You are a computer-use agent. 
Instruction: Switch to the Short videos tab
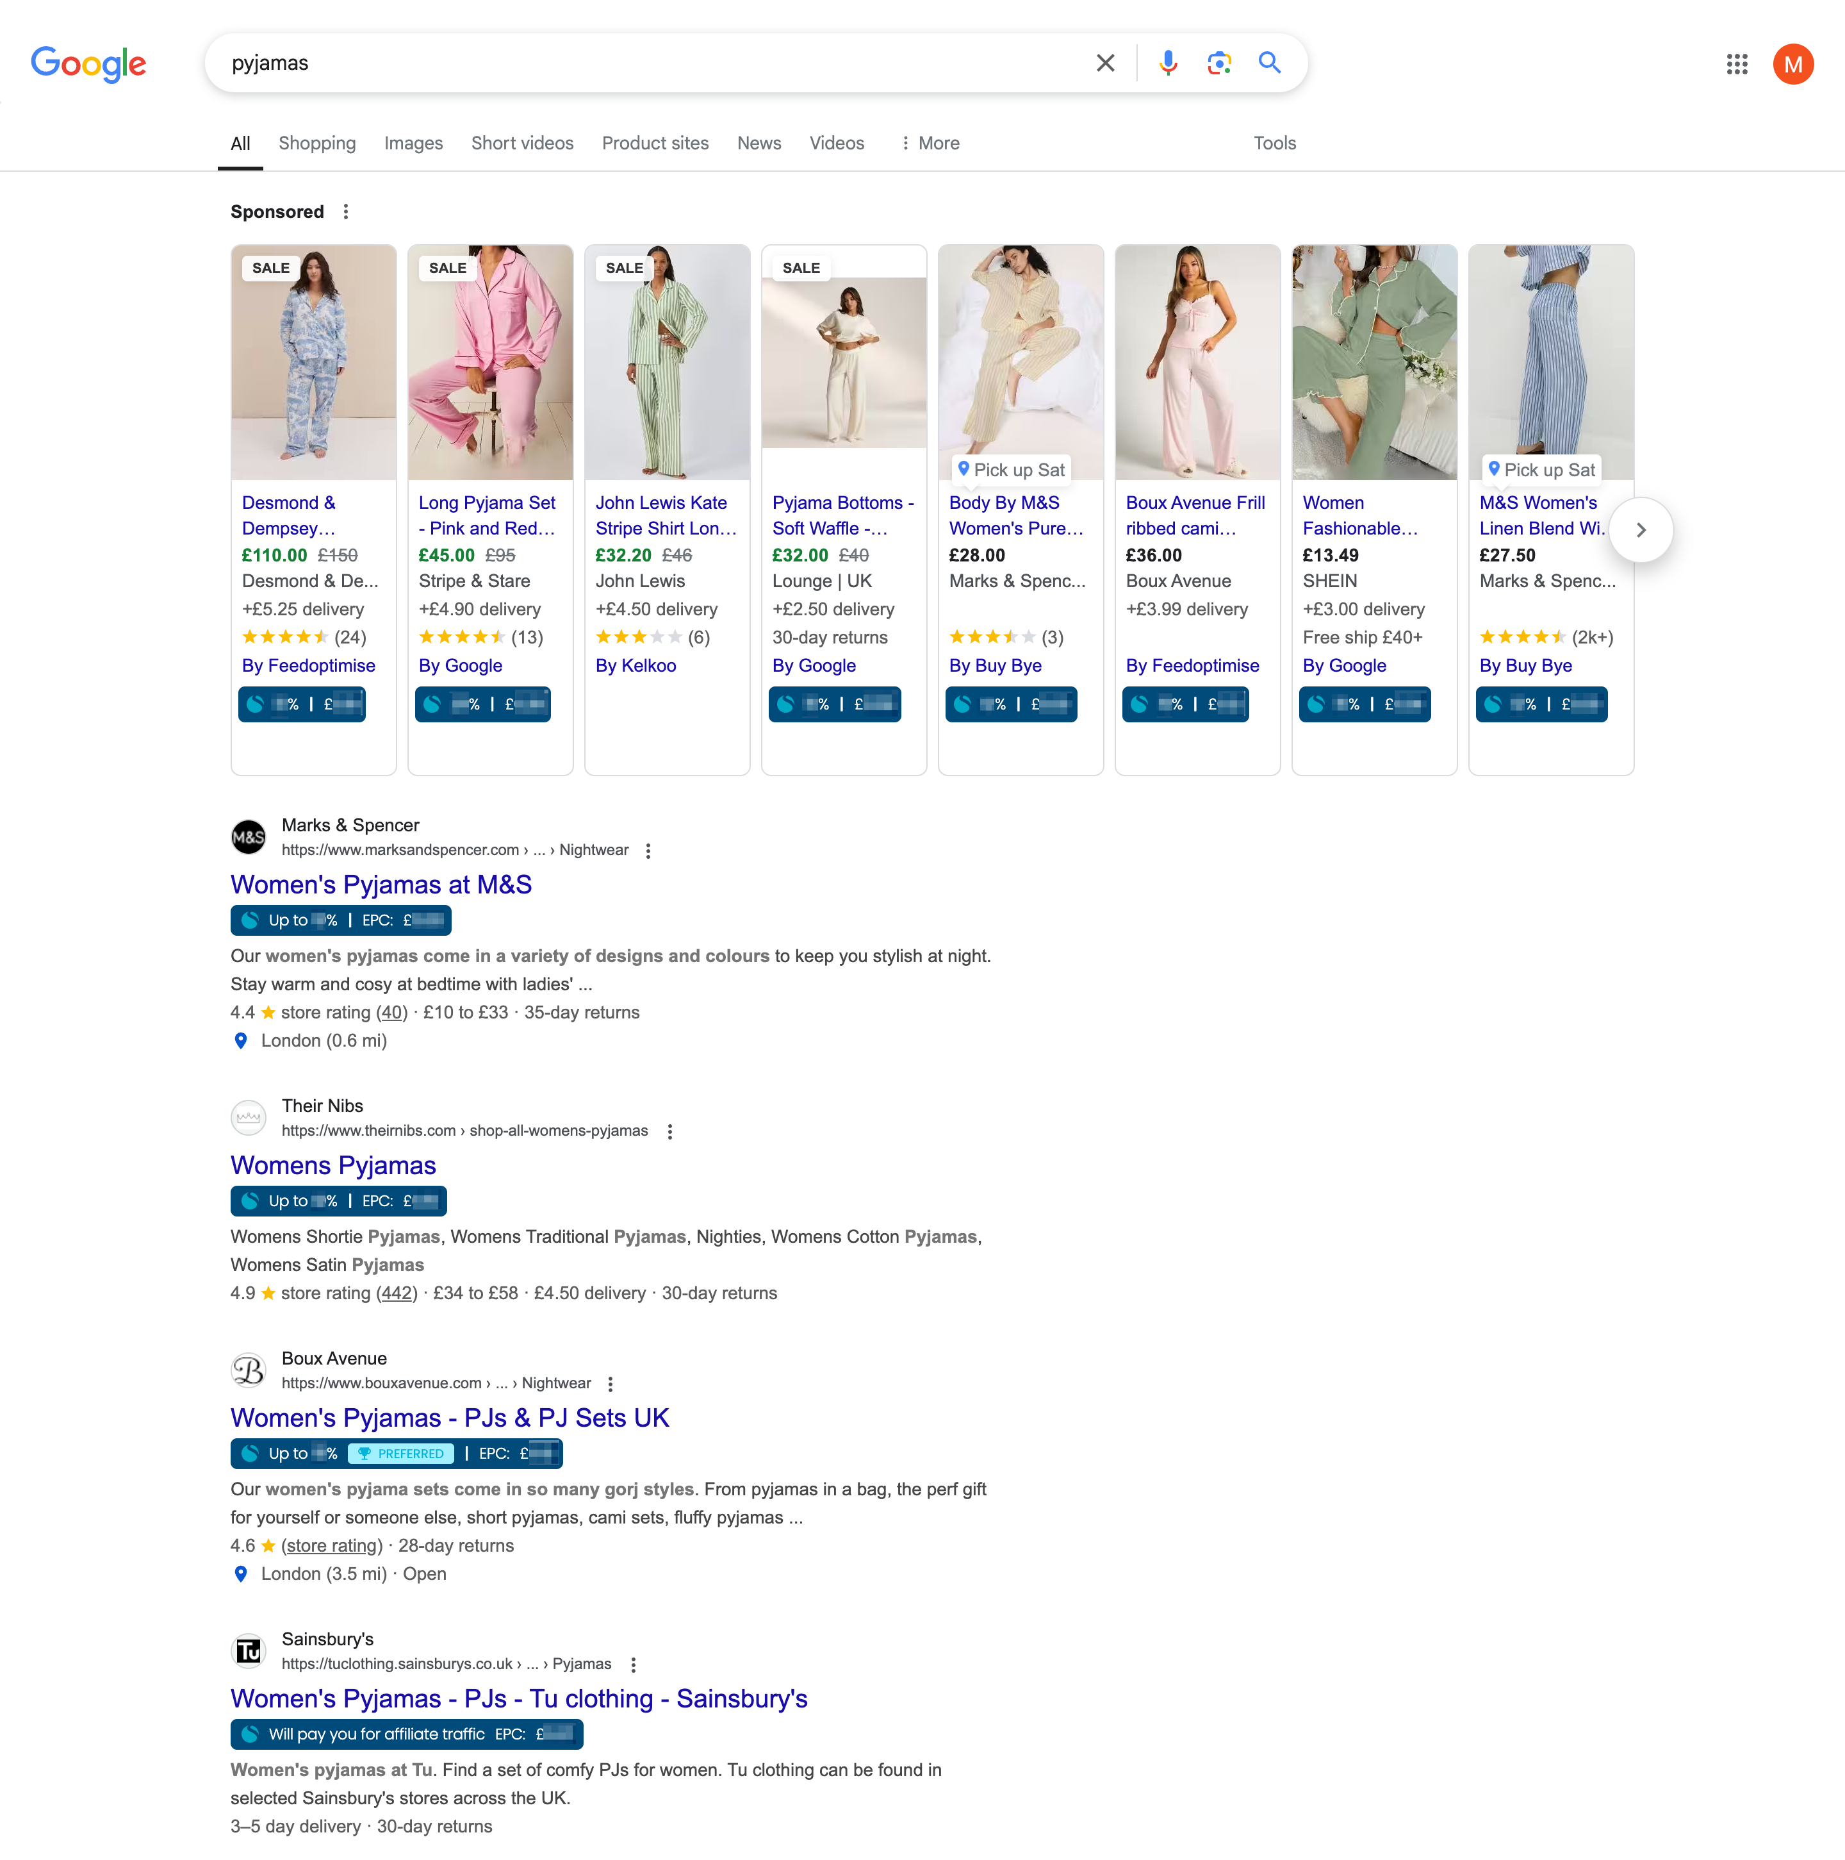click(521, 144)
